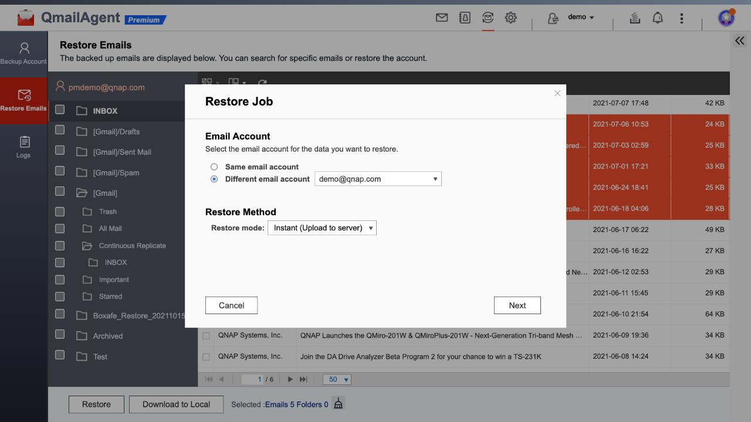Open the notifications bell icon
751x422 pixels.
pos(658,18)
